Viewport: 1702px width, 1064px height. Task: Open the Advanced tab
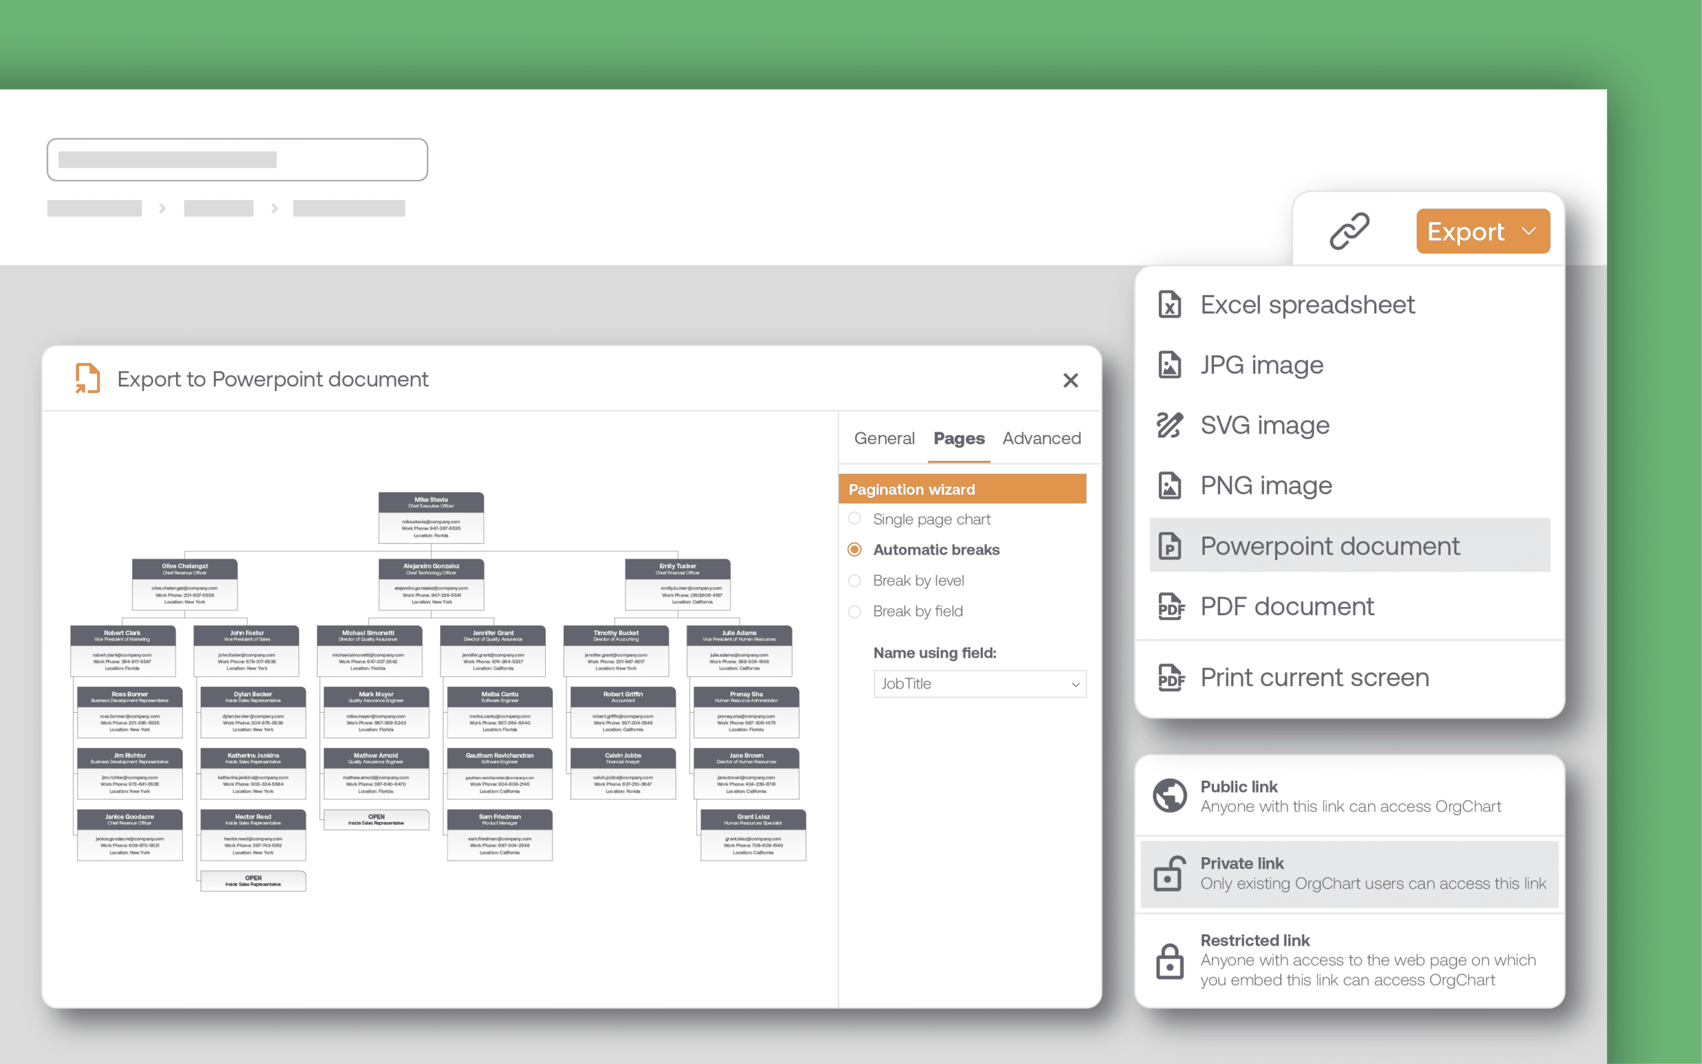point(1041,438)
